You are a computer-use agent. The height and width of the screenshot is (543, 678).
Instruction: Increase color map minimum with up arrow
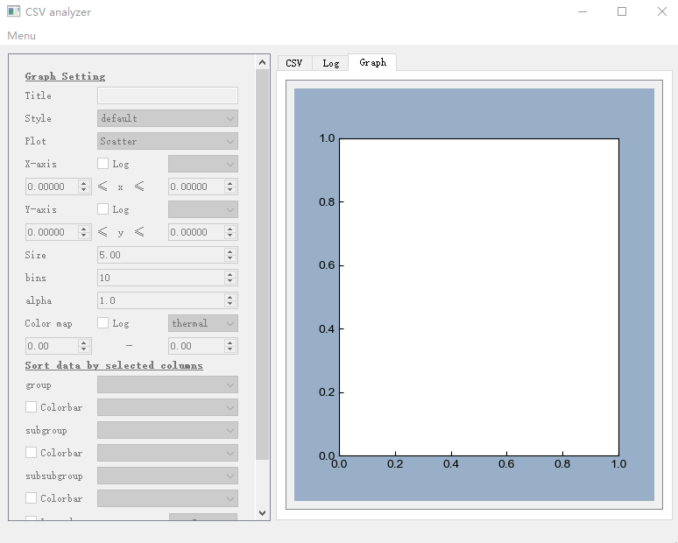pos(84,342)
